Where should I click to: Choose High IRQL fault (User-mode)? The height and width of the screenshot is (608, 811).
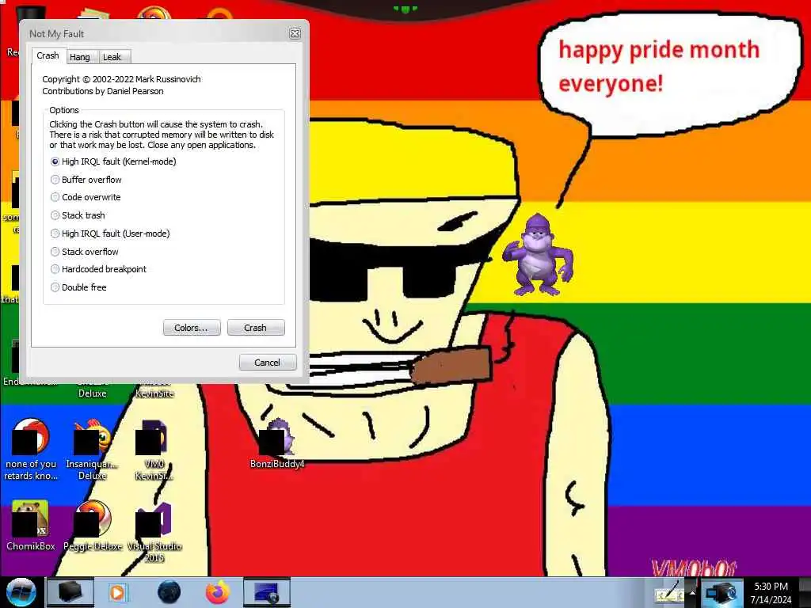tap(109, 234)
